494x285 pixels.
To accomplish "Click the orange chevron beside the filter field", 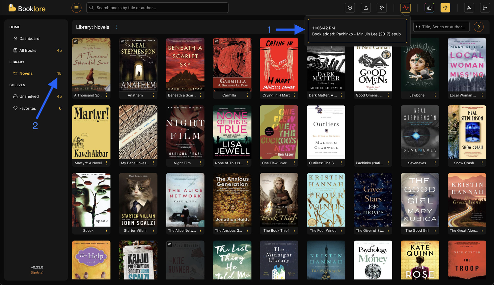I will point(478,27).
